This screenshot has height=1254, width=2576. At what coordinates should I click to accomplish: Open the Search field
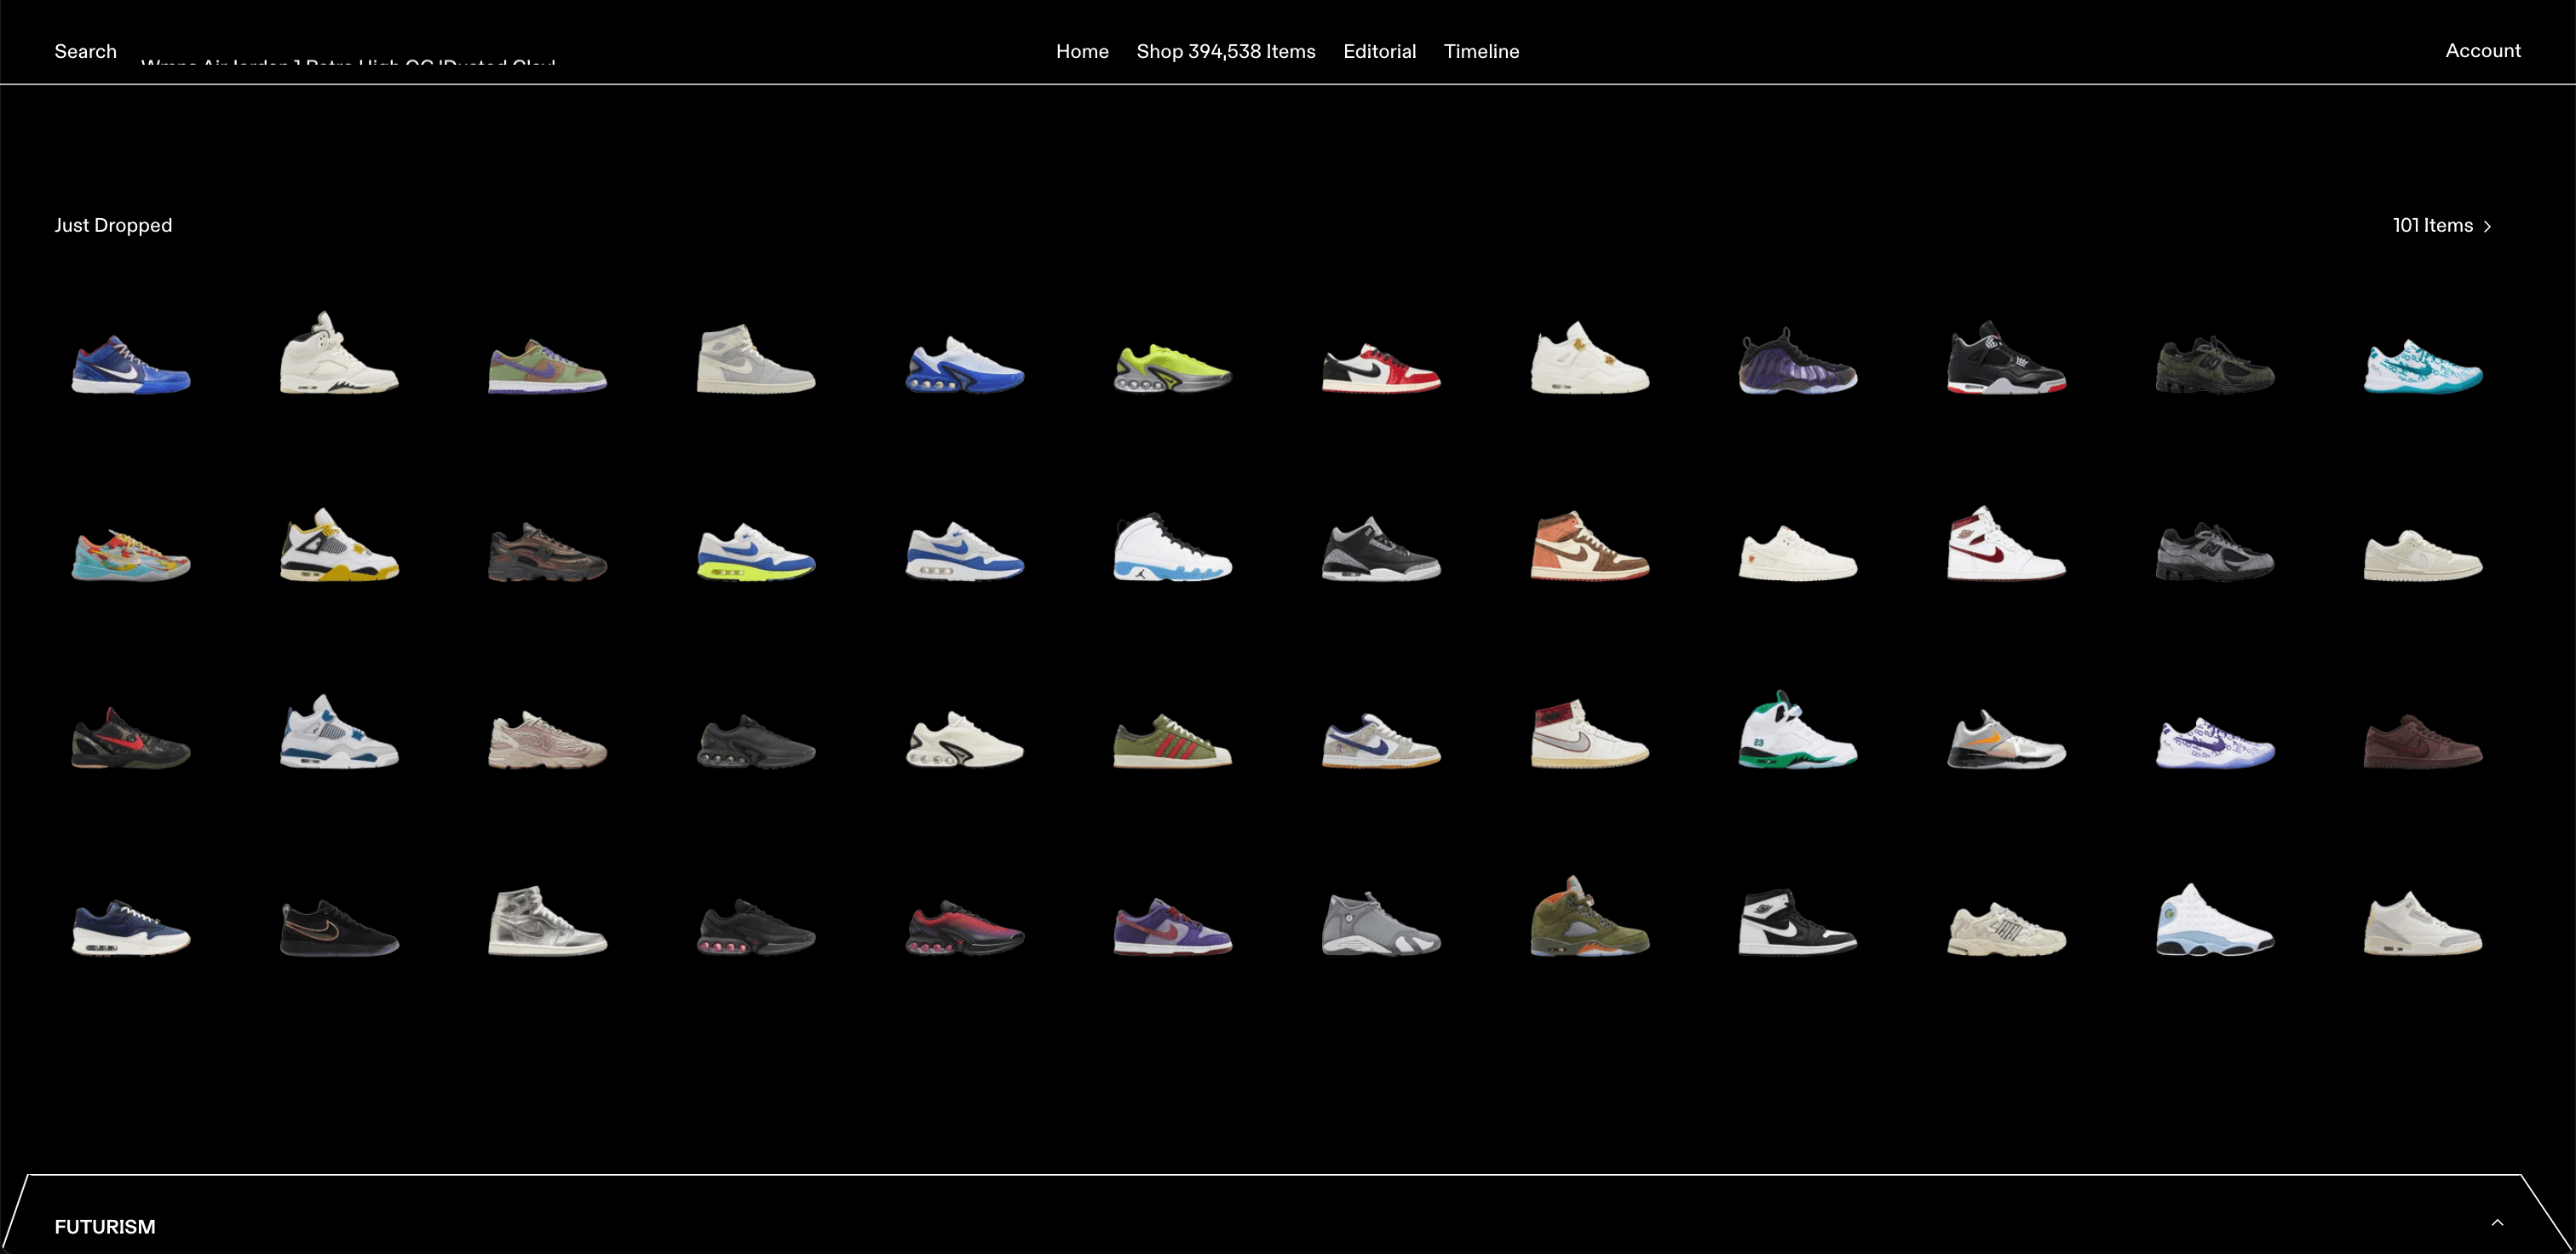pyautogui.click(x=85, y=51)
